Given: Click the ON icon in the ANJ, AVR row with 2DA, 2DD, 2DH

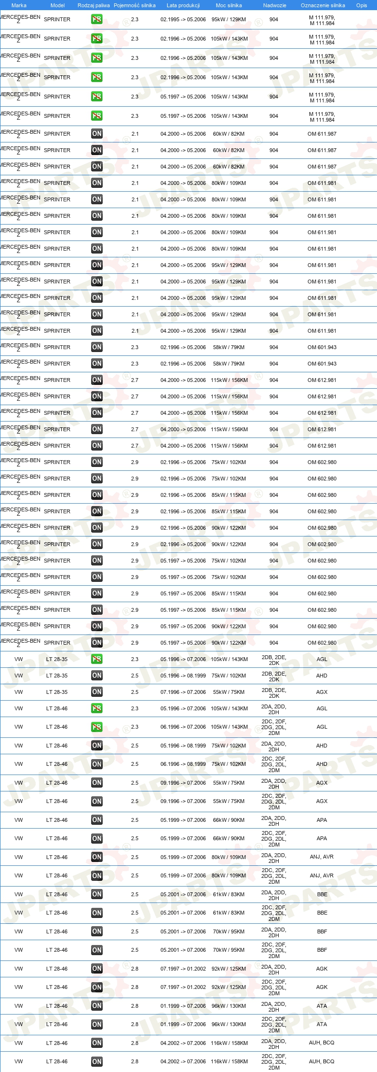Looking at the screenshot, I should (x=96, y=857).
